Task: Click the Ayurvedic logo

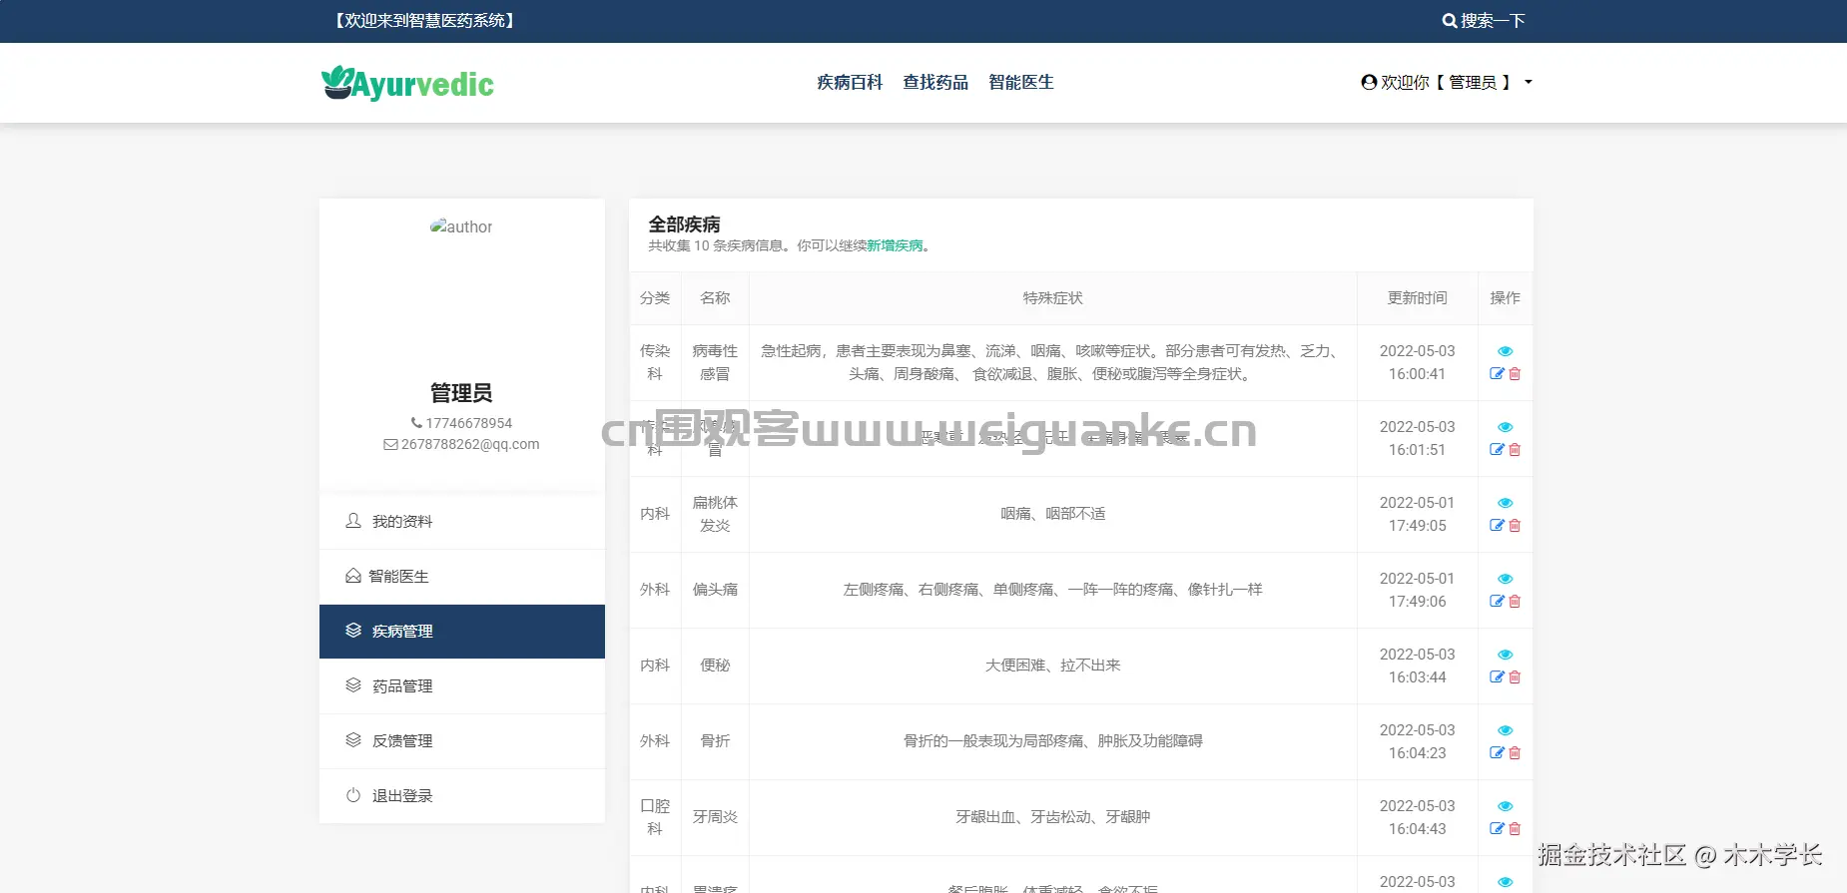Action: tap(407, 84)
